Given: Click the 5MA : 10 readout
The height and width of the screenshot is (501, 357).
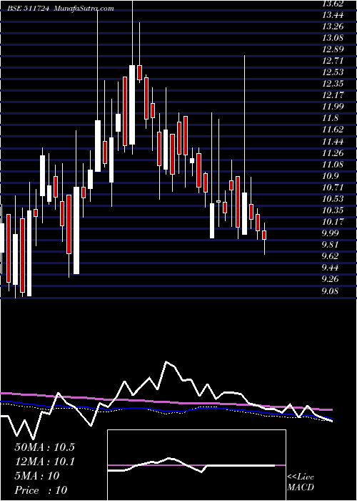Looking at the screenshot, I should [37, 476].
